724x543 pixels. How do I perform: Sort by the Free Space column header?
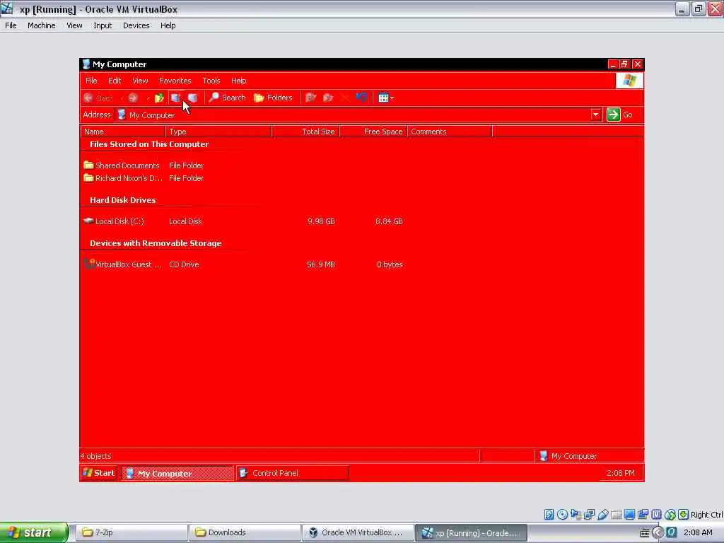[373, 132]
